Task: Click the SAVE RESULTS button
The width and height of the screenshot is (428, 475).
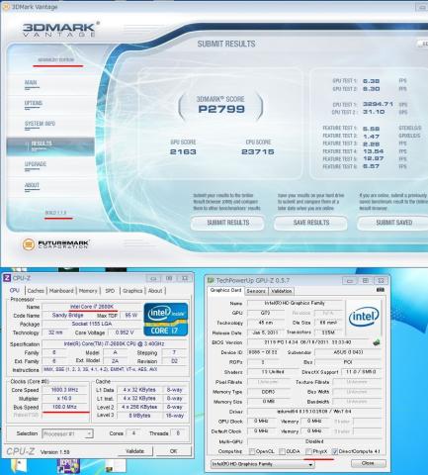Action: point(311,223)
